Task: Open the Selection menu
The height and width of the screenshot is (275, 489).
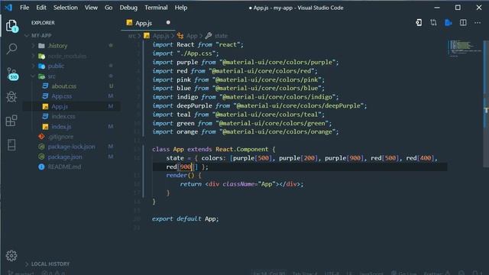Action: point(66,8)
